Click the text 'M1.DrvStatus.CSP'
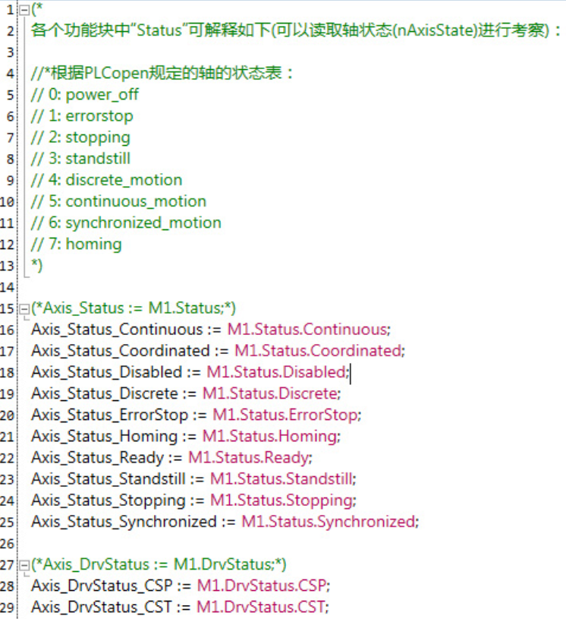This screenshot has width=566, height=619. (x=262, y=586)
